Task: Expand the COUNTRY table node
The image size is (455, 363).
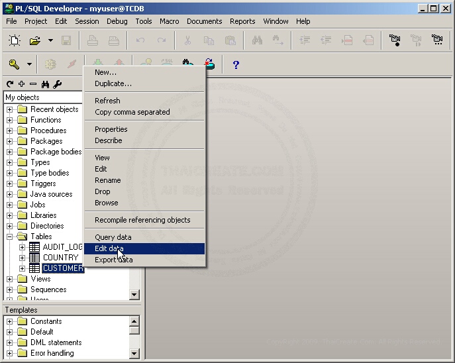Action: pyautogui.click(x=22, y=258)
